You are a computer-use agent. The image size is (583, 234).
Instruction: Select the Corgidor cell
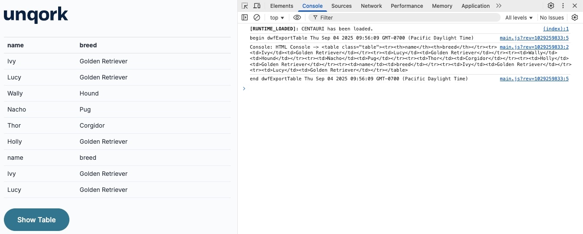tap(92, 125)
